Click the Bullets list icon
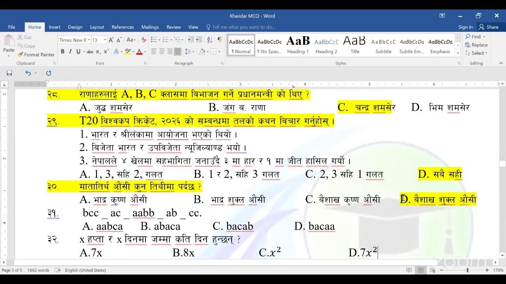Viewport: 506px width, 284px height. pyautogui.click(x=154, y=40)
